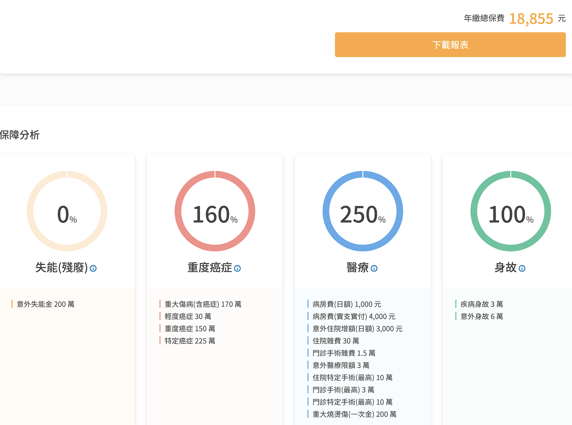572x425 pixels.
Task: Open info icon next to 失能(殘廢)
Action: pyautogui.click(x=93, y=268)
